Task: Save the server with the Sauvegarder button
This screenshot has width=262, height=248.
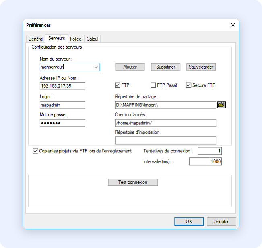Action: pyautogui.click(x=201, y=67)
